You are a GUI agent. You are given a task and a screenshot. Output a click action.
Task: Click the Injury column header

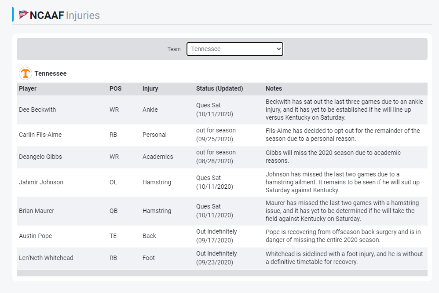(150, 88)
